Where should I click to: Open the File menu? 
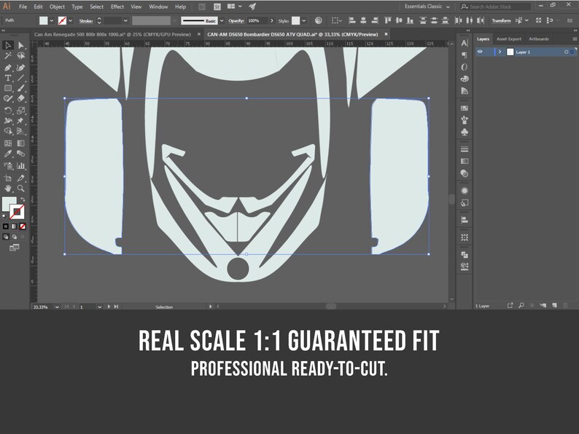[23, 7]
